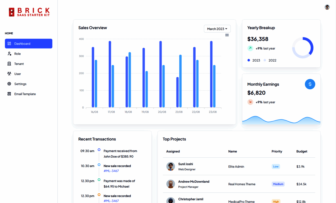Click the Settings gear icon
336x203 pixels.
click(9, 84)
